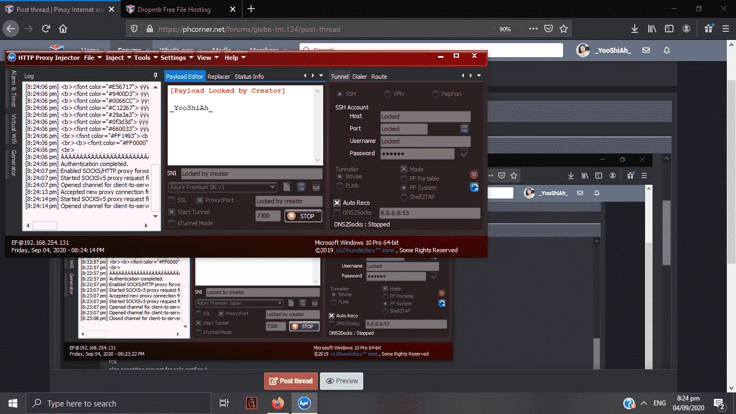Open Firefox from the taskbar
The image size is (736, 414).
click(277, 403)
